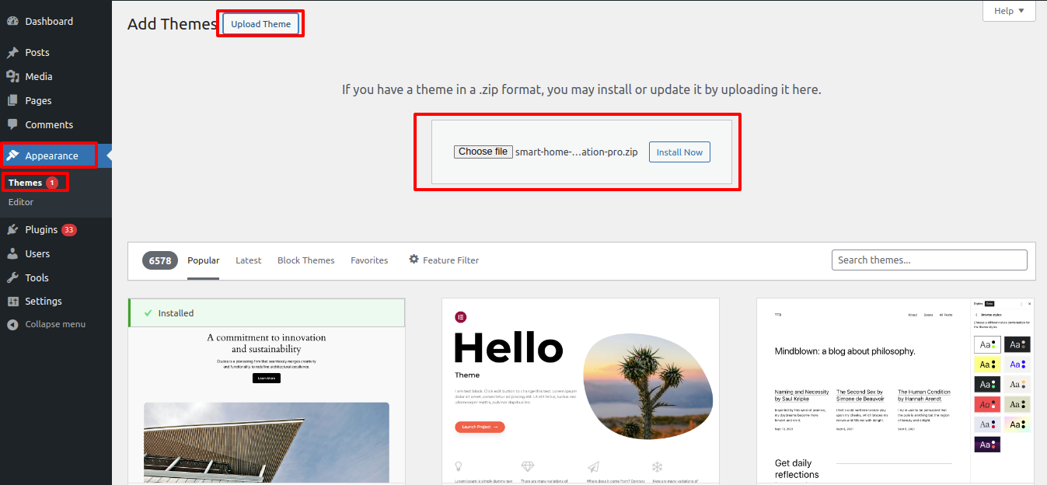Click the Settings sliders icon
The height and width of the screenshot is (485, 1047).
(12, 301)
